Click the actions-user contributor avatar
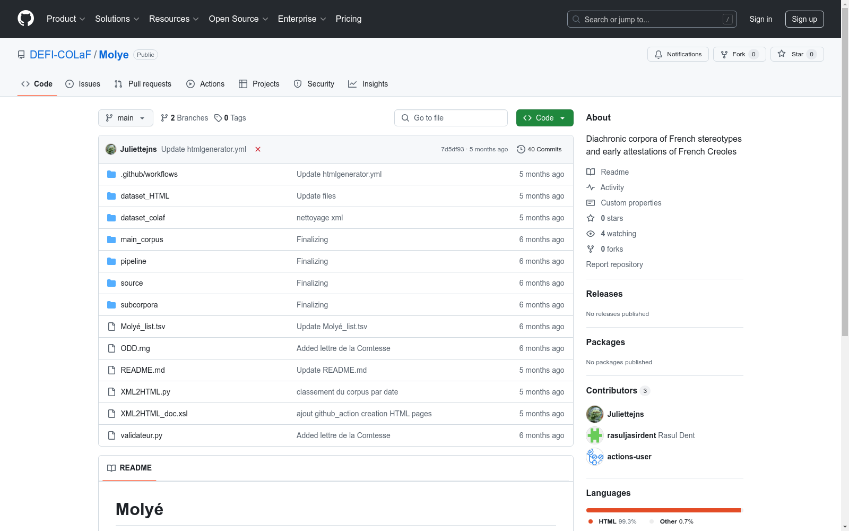The image size is (849, 531). tap(595, 457)
